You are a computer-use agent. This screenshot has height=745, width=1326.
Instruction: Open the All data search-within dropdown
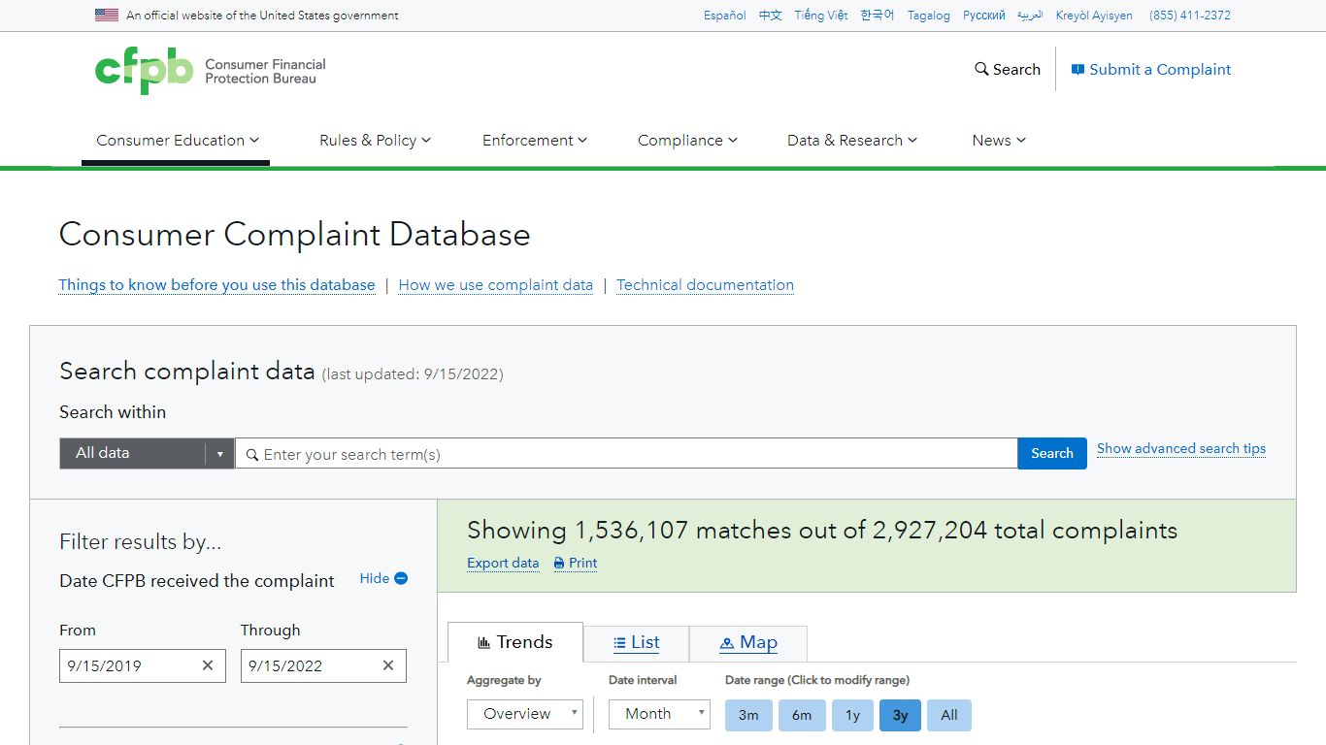[x=147, y=453]
